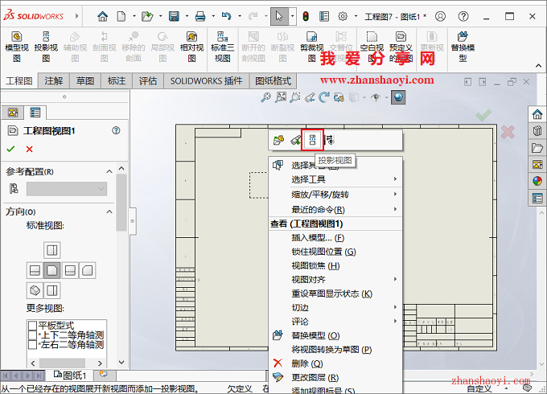
Task: Choose 视图锁焦 (H) menu item
Action: [x=335, y=265]
